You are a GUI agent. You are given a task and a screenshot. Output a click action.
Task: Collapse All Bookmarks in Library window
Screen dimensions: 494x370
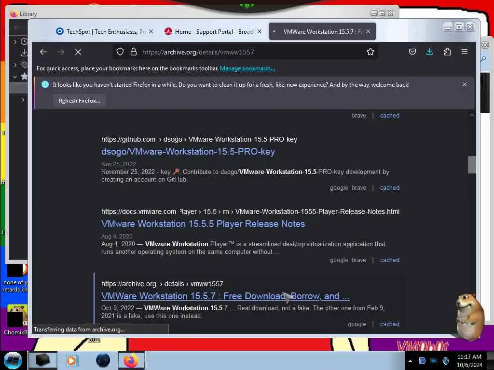tap(15, 77)
